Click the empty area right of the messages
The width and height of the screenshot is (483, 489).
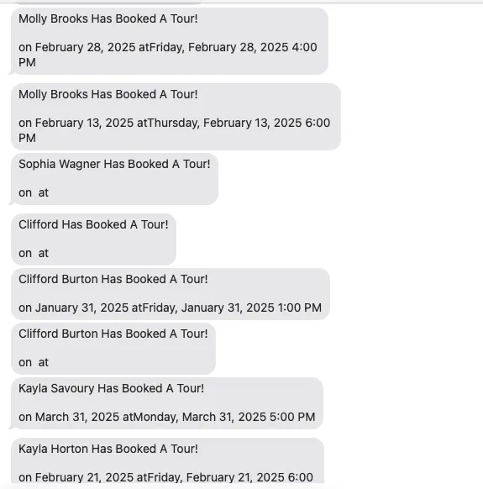click(x=412, y=244)
